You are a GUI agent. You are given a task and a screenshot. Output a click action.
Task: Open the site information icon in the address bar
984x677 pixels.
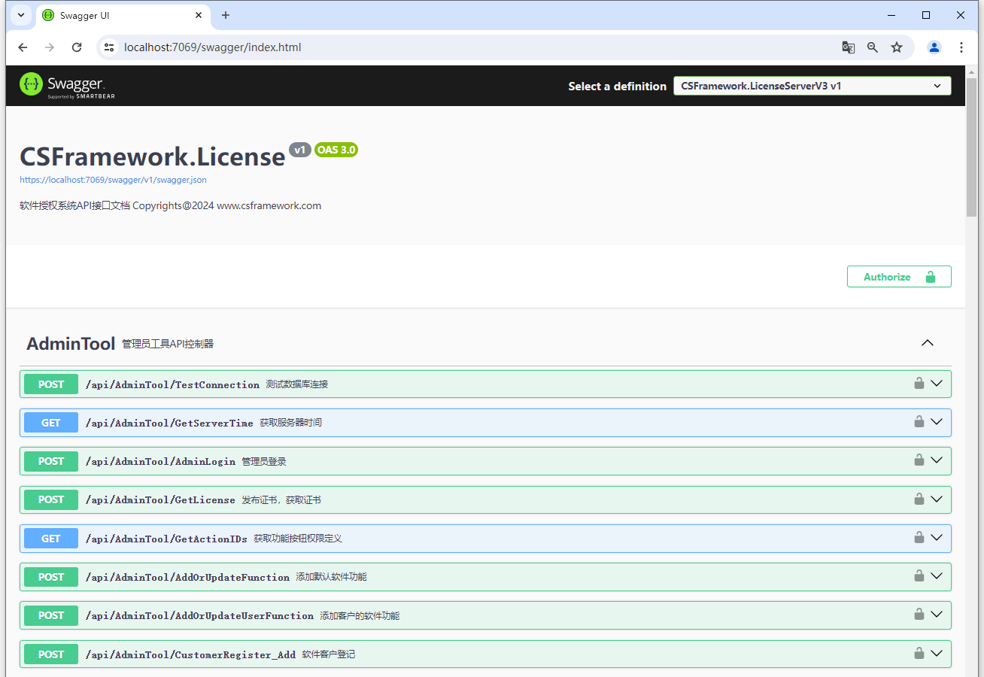coord(109,47)
